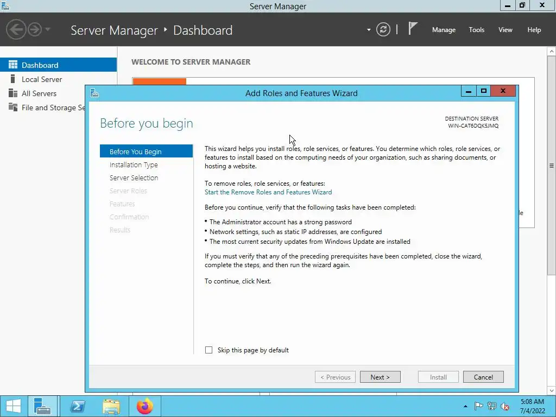Image resolution: width=556 pixels, height=417 pixels.
Task: Click the Server Manager vertical scrollbar thumb
Action: [552, 165]
